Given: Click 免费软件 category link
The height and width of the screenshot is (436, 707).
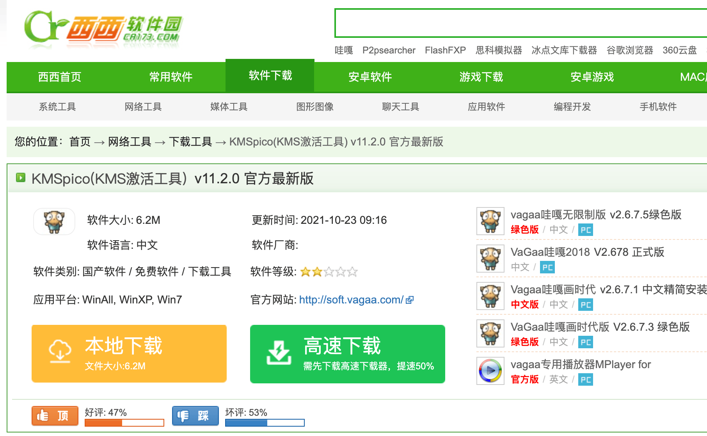Looking at the screenshot, I should click(157, 271).
